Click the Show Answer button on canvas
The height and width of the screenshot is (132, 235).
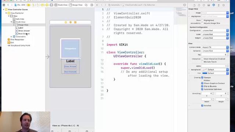pyautogui.click(x=70, y=66)
